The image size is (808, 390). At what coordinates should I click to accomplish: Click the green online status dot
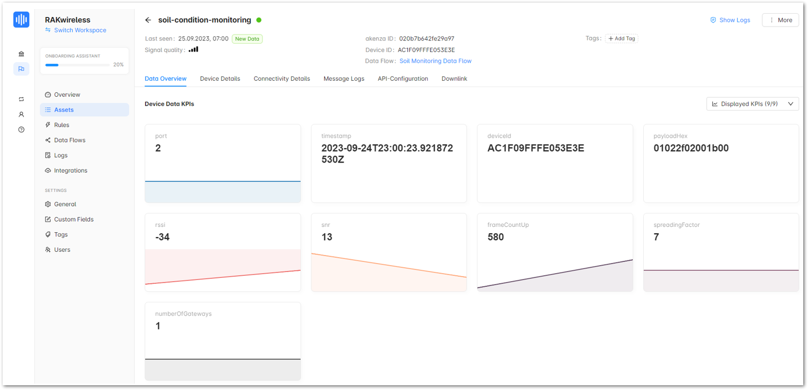259,20
